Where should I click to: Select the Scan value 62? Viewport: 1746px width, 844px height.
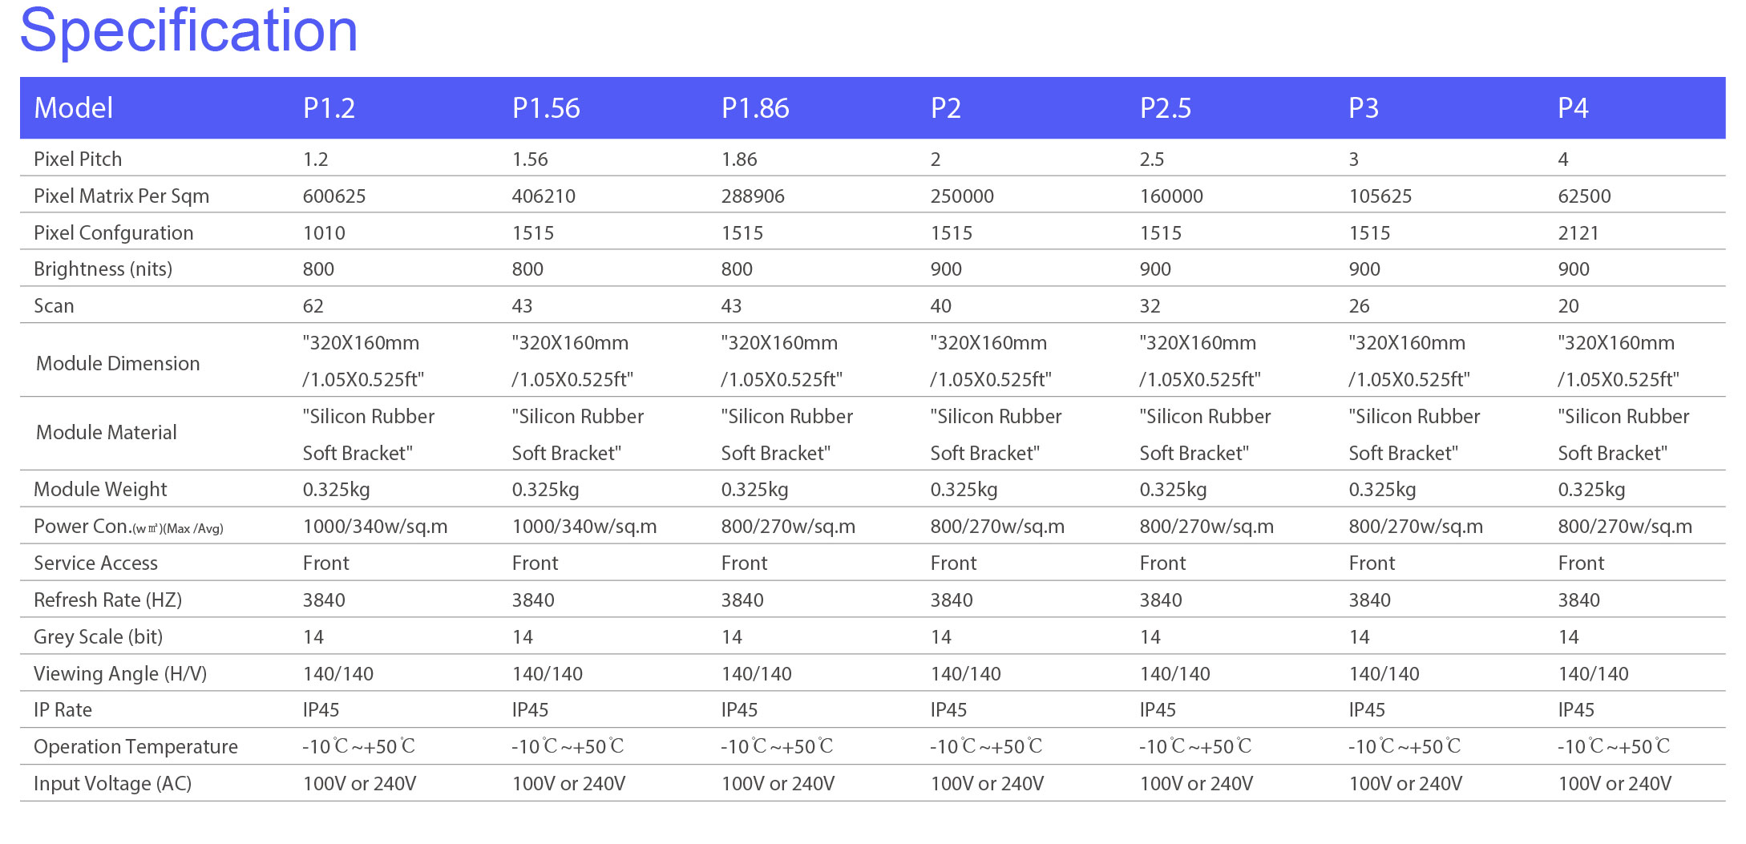click(313, 305)
